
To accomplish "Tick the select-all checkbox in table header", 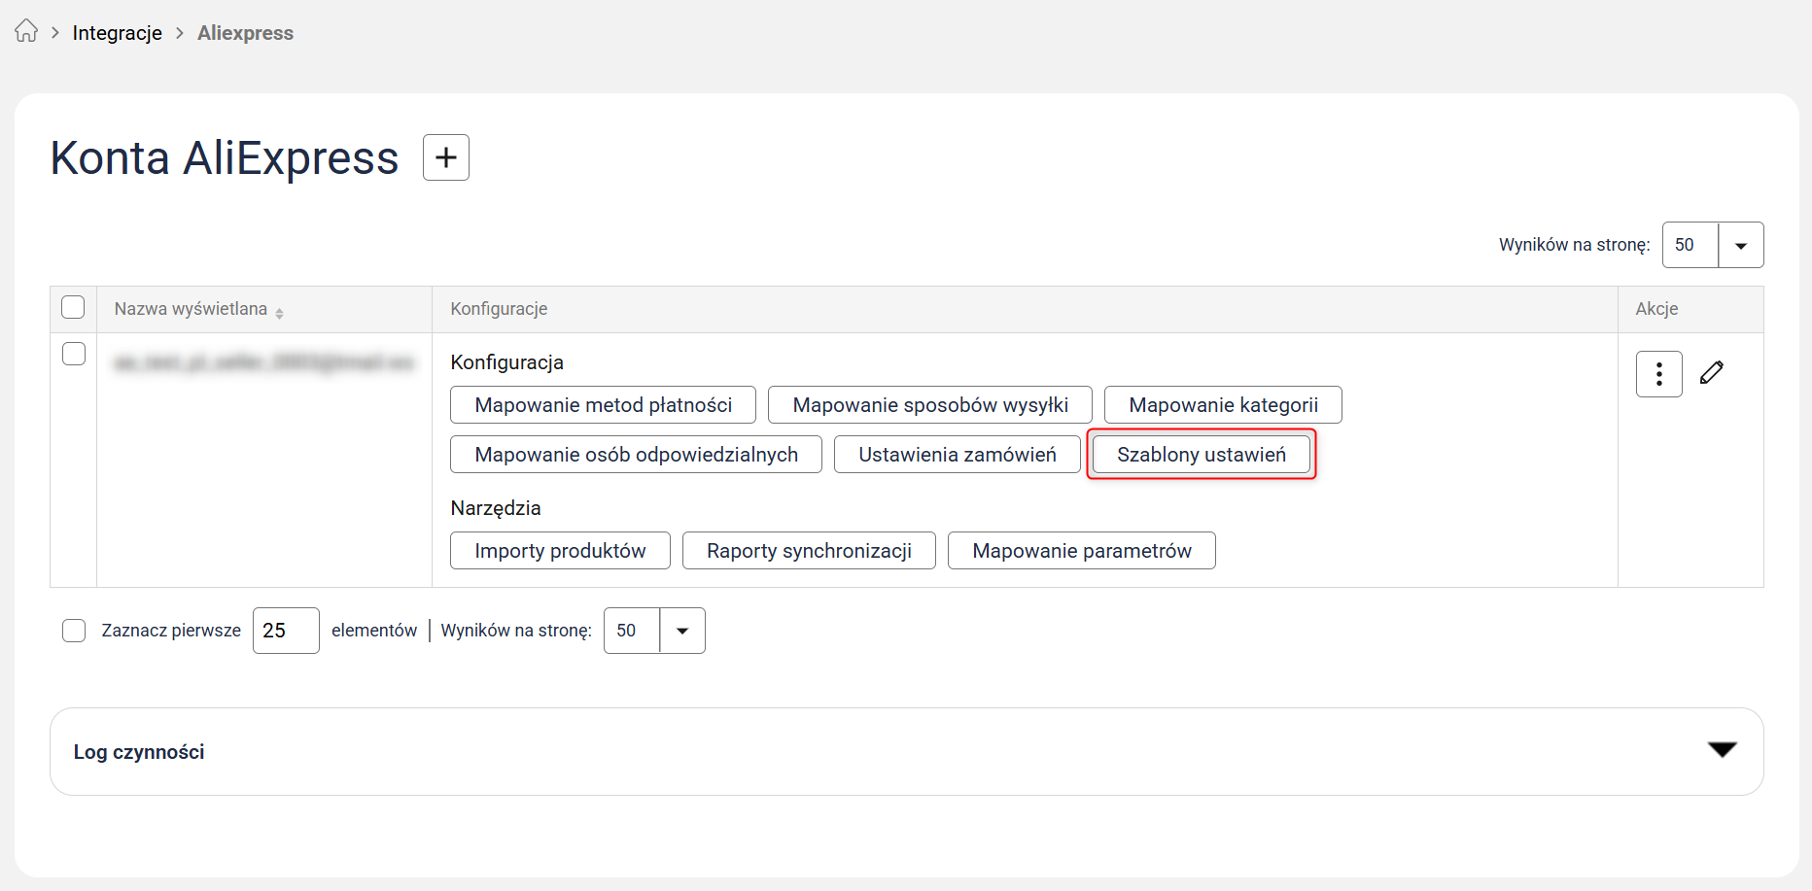I will [73, 308].
